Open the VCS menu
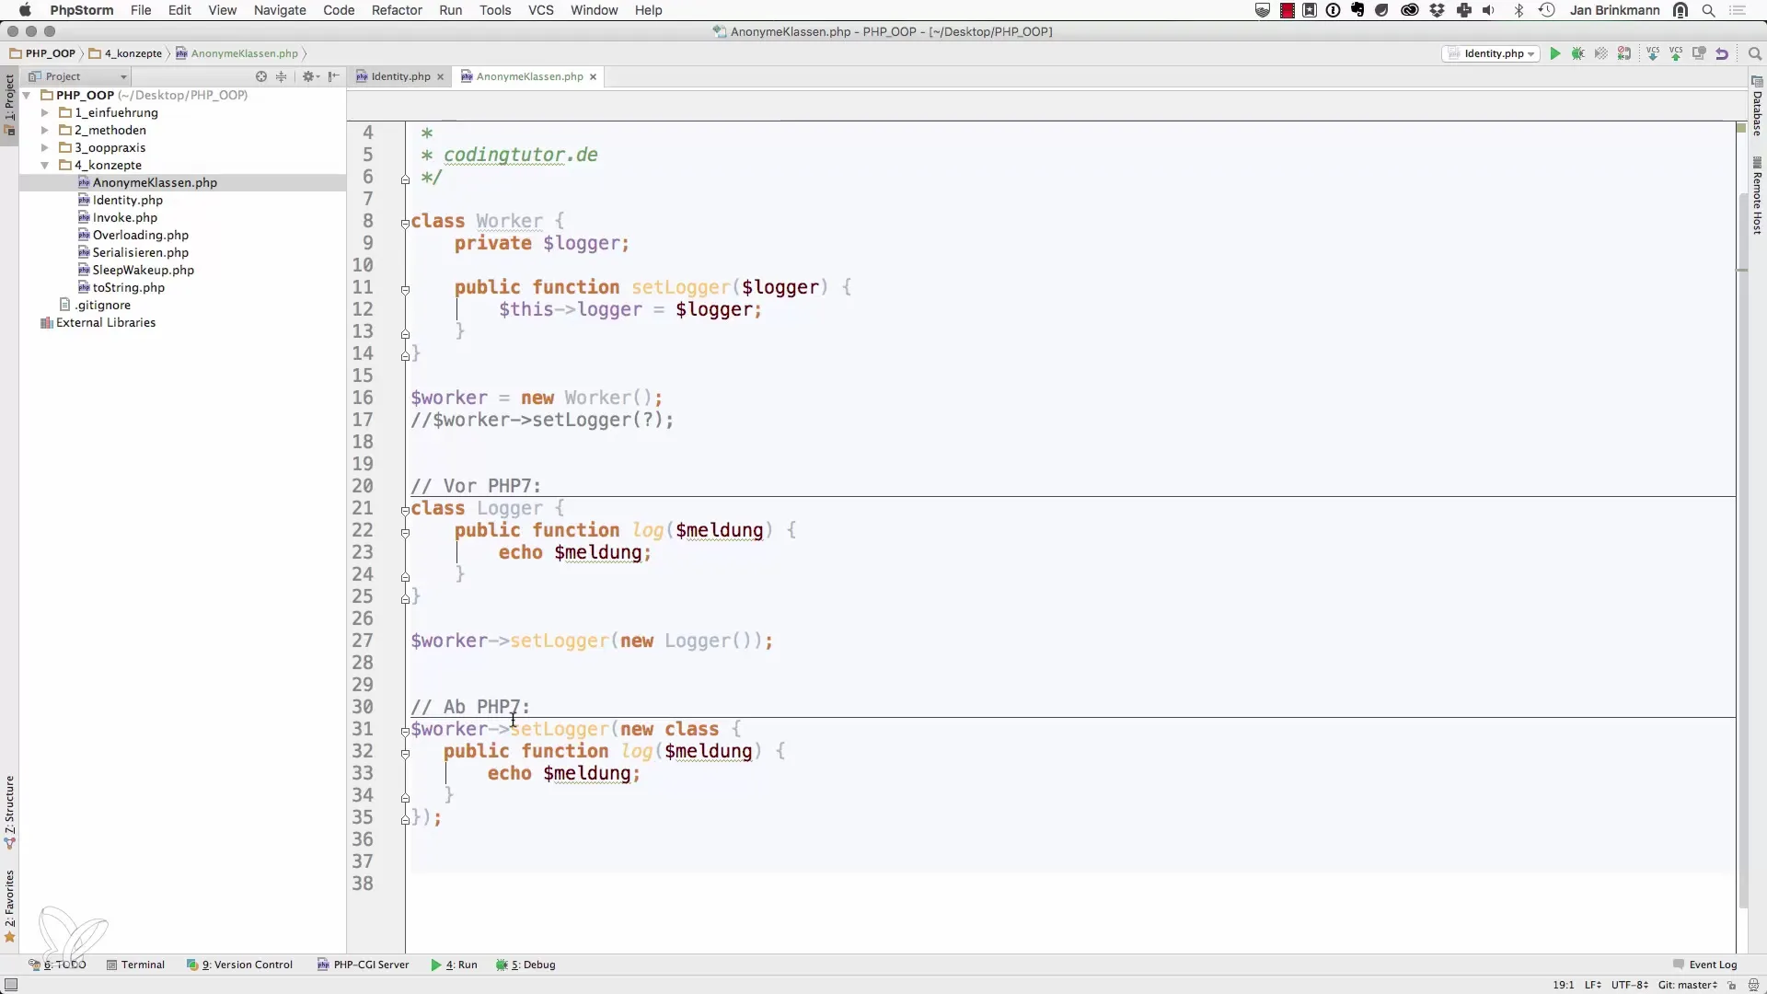 (540, 10)
